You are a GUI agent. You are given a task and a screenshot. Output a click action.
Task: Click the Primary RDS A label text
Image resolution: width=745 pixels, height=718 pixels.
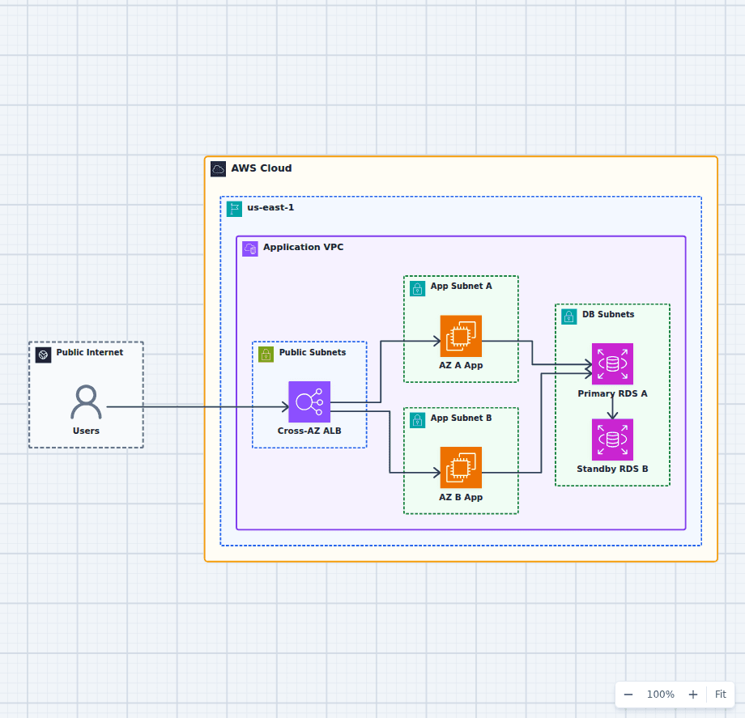(612, 393)
